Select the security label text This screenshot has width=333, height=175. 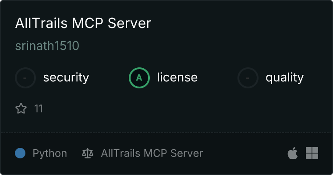66,77
